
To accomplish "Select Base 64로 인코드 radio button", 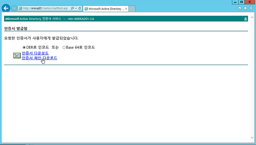I will tap(64, 48).
